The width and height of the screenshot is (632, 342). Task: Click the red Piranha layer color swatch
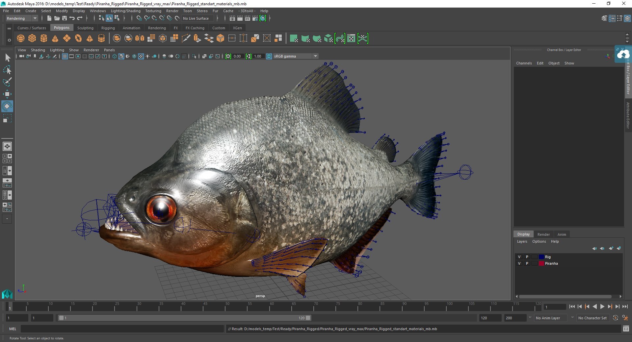coord(541,263)
